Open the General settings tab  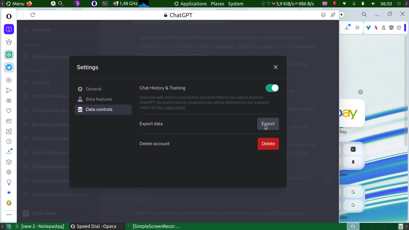coord(103,89)
